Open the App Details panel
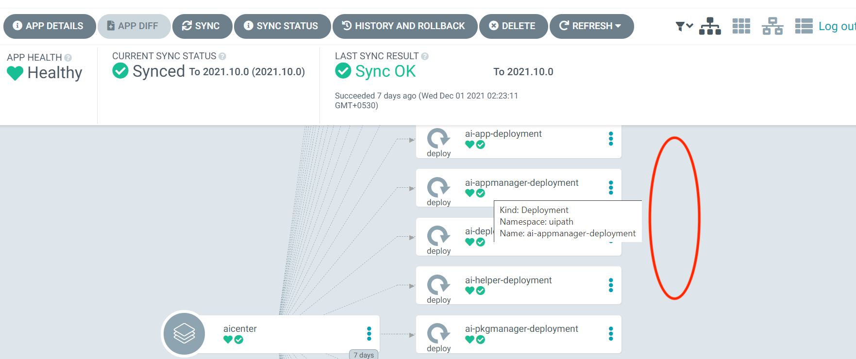This screenshot has height=359, width=856. pyautogui.click(x=50, y=26)
